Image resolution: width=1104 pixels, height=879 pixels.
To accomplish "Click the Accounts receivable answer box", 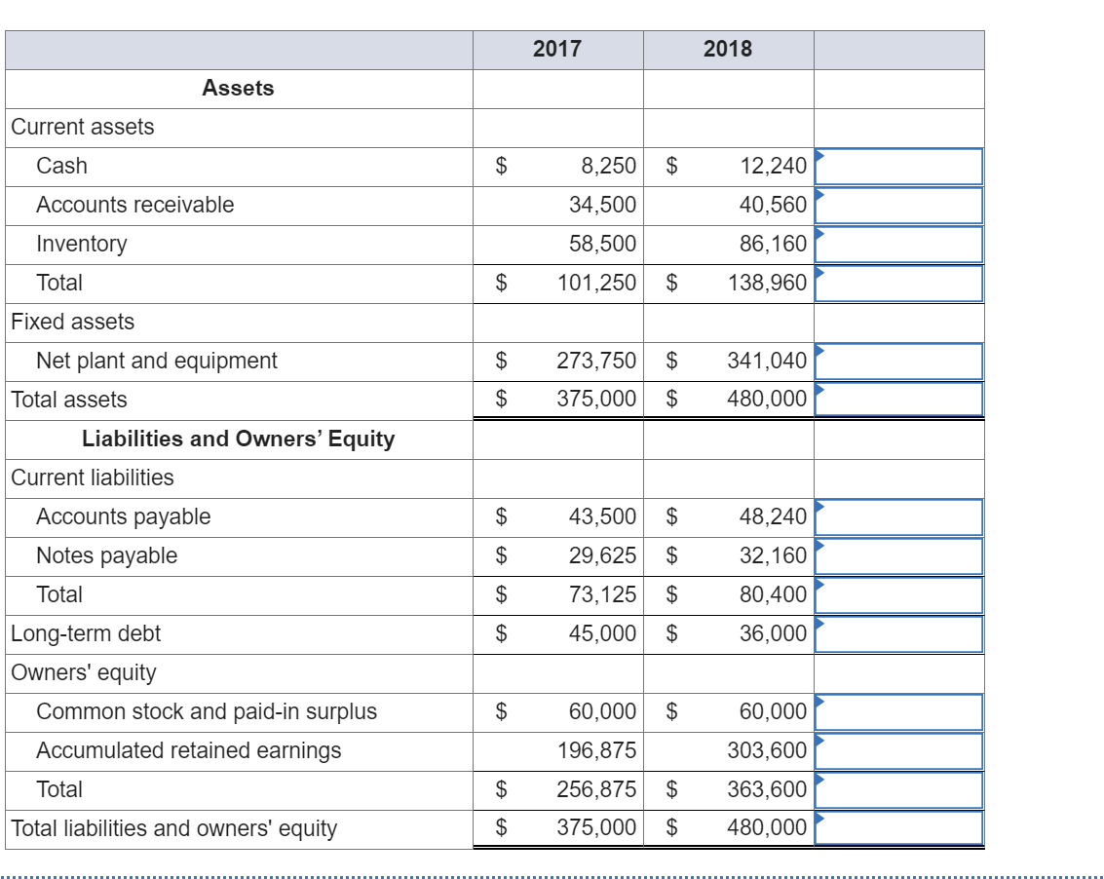I will [x=898, y=205].
